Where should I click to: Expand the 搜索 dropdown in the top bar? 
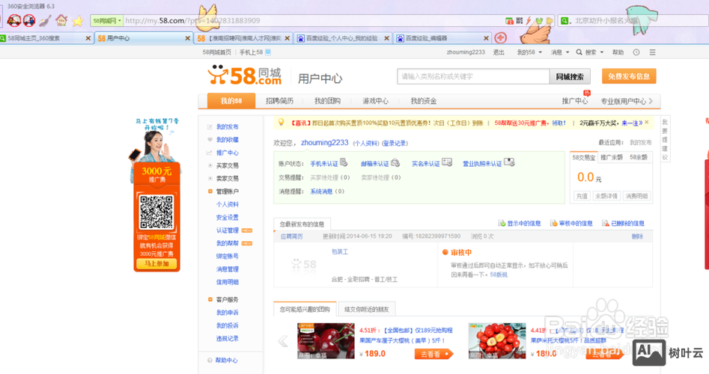602,52
